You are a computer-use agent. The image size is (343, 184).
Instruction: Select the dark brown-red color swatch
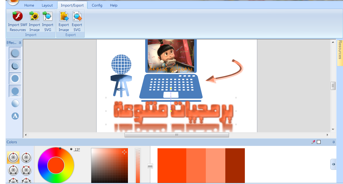[x=235, y=165]
